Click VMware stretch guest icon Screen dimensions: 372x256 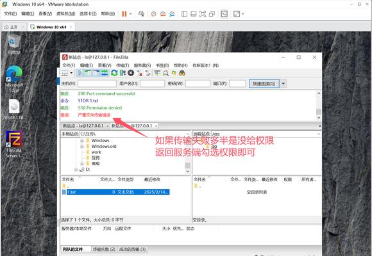[237, 14]
